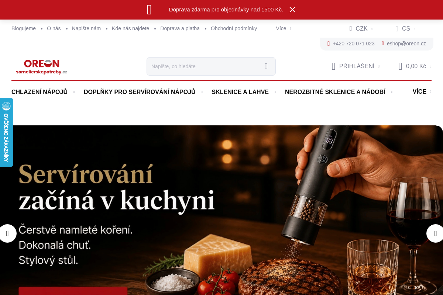Open the Blogujeme link
This screenshot has width=443, height=295.
pos(24,28)
